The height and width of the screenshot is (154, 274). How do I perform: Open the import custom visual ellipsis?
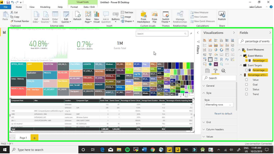(227, 64)
